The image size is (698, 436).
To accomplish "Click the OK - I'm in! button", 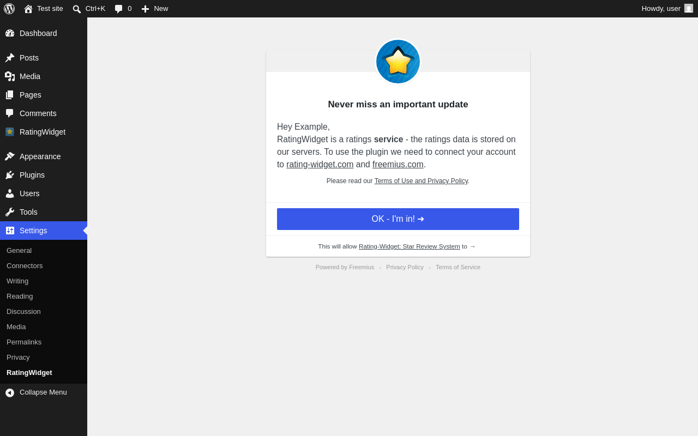I will point(398,219).
